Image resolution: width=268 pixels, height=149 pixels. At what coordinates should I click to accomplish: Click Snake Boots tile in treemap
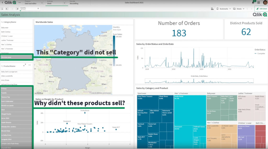pos(190,110)
